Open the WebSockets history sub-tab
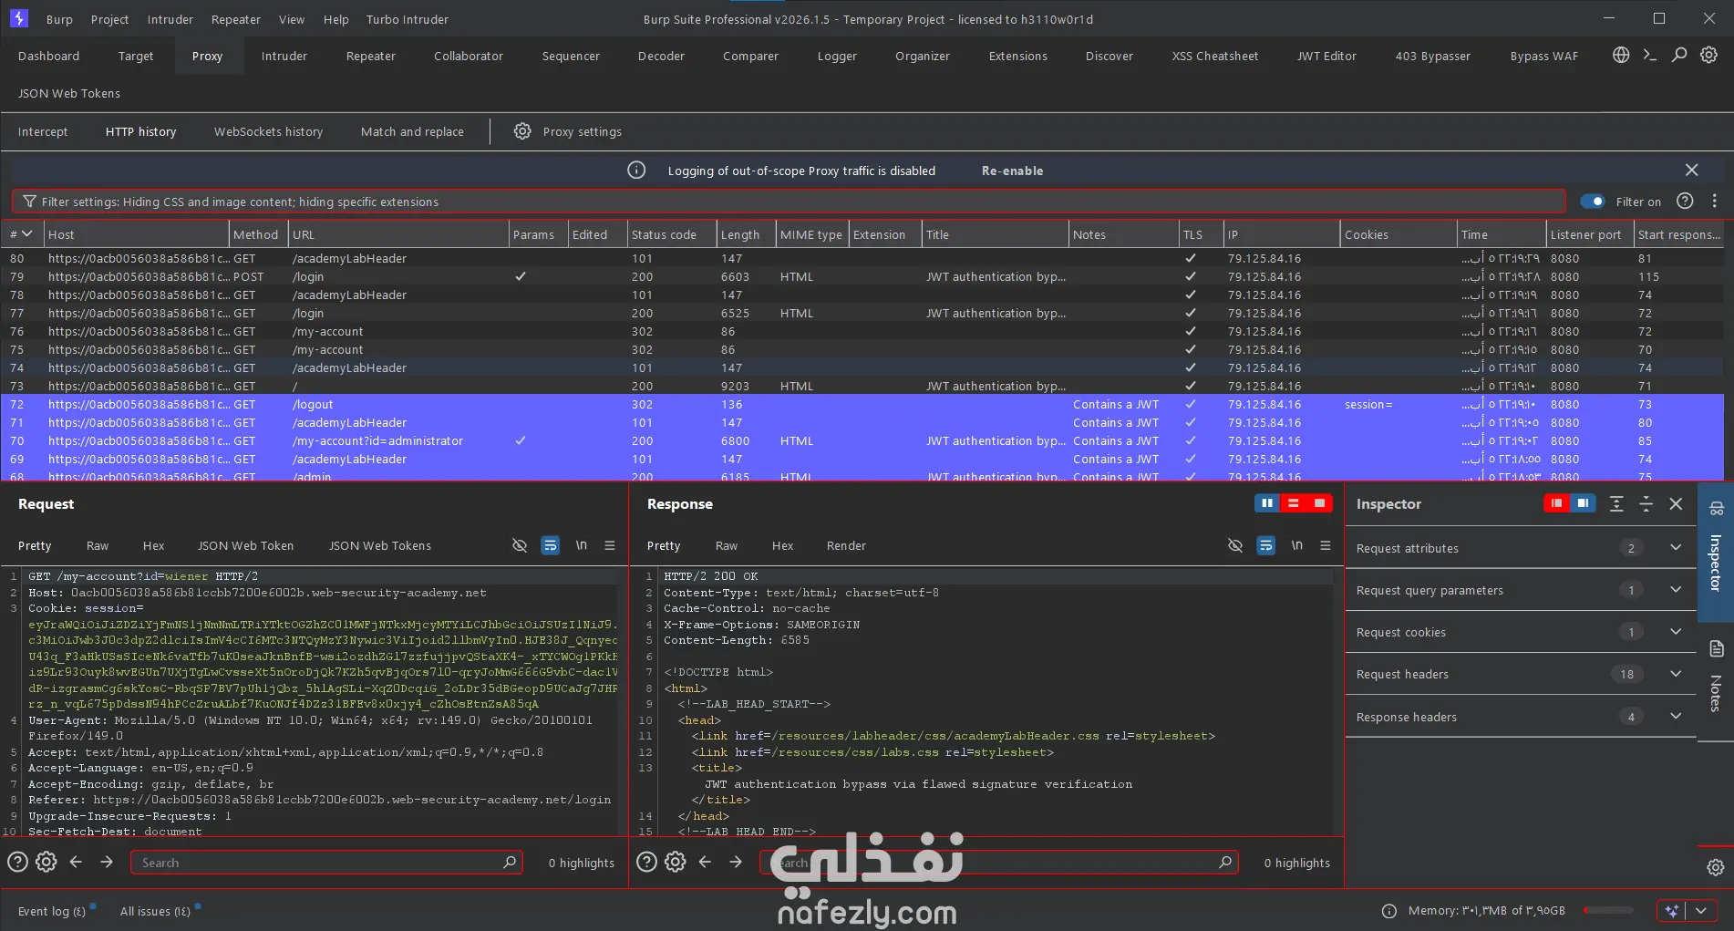The height and width of the screenshot is (931, 1734). click(x=268, y=131)
